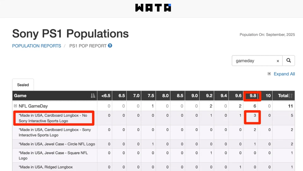The image size is (303, 171).
Task: Click the <6.5 grade column header
Action: [x=106, y=96]
